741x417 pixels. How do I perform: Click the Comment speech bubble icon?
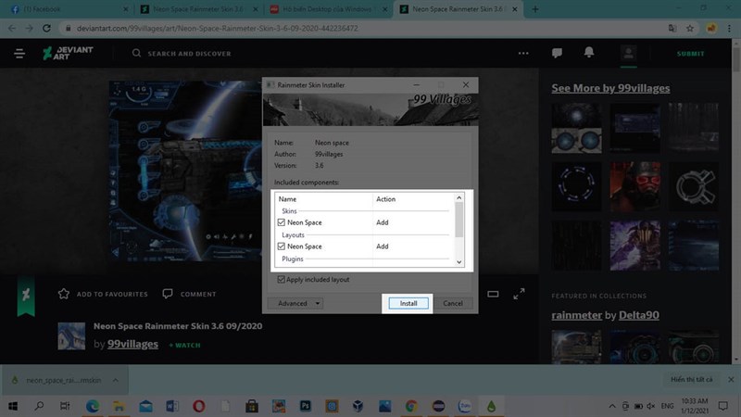(x=168, y=294)
